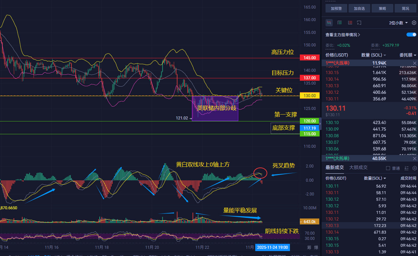418x256 pixels.
Task: Open trades list hexagon settings icon
Action: tap(414, 168)
